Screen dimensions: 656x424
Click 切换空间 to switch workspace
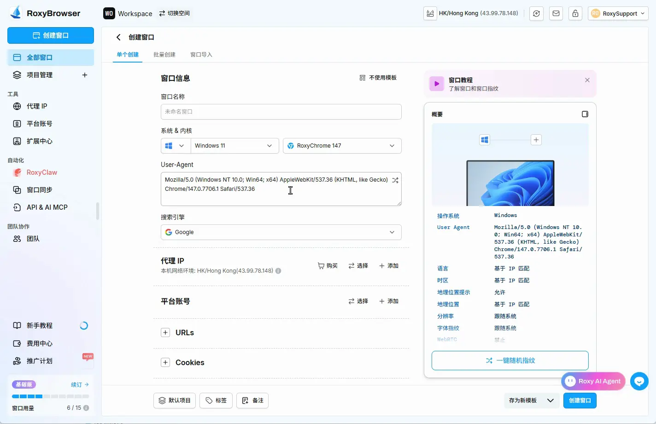pyautogui.click(x=175, y=13)
